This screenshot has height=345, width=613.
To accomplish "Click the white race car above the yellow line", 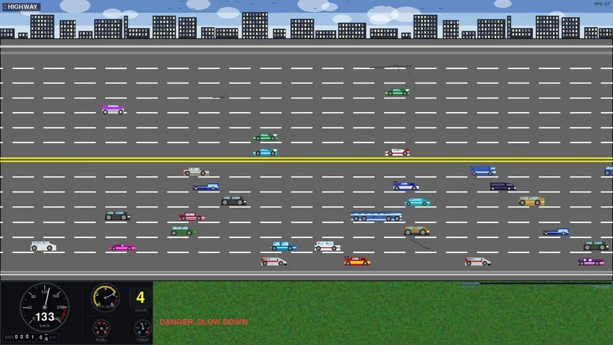I will tap(398, 152).
